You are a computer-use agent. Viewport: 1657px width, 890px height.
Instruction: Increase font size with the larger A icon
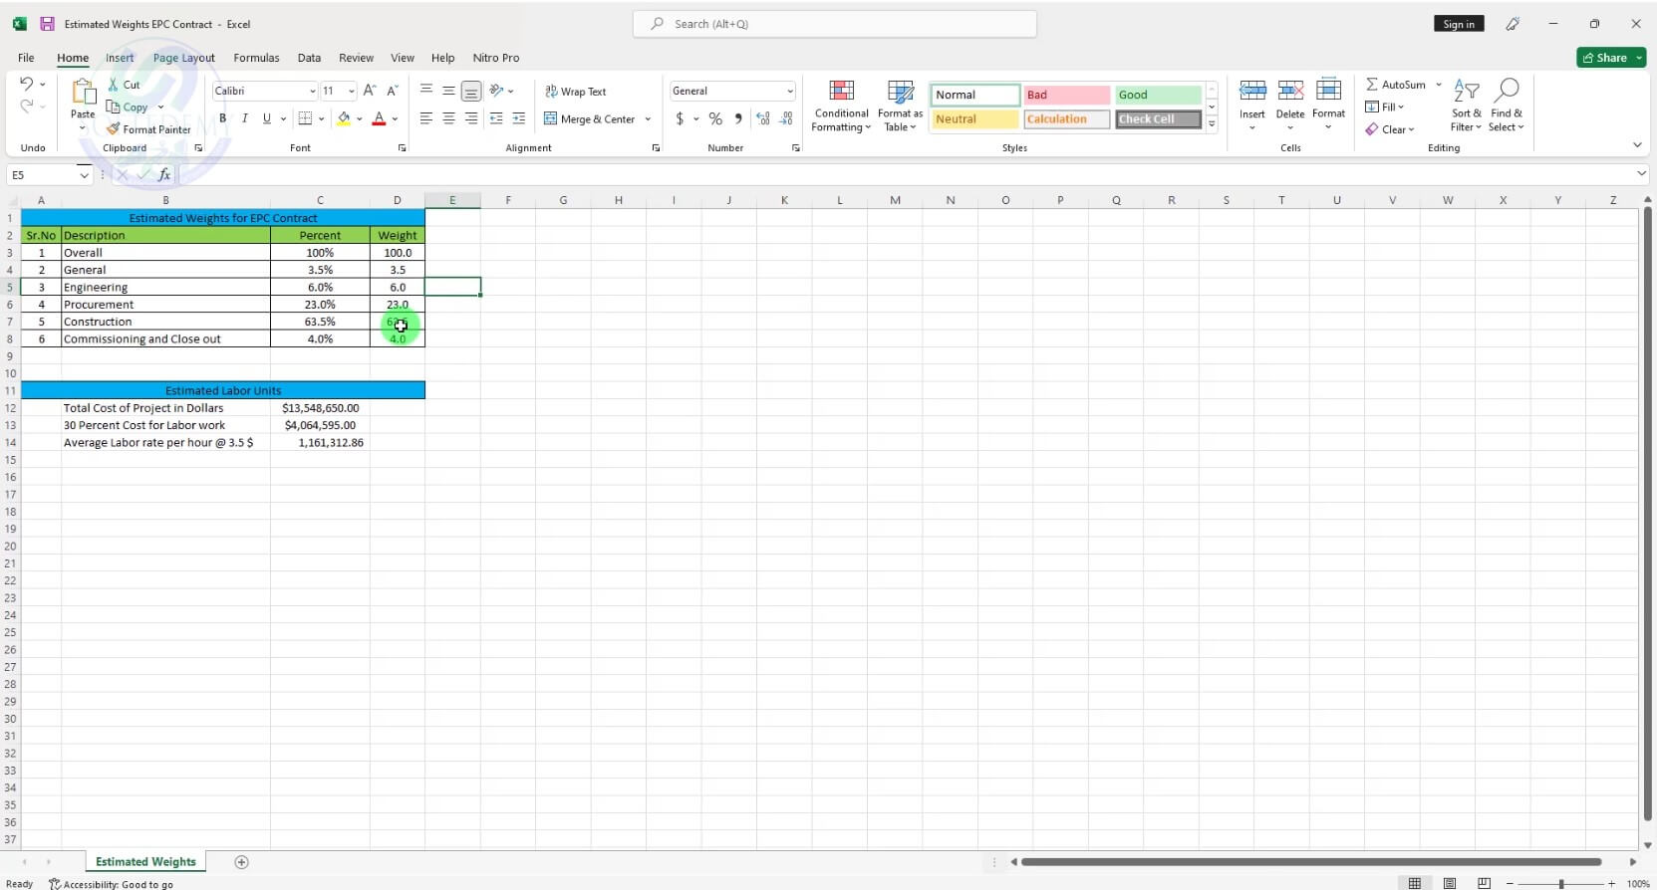pos(370,91)
